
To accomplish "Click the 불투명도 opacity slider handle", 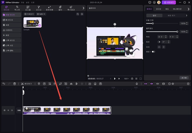I will pyautogui.click(x=177, y=32).
